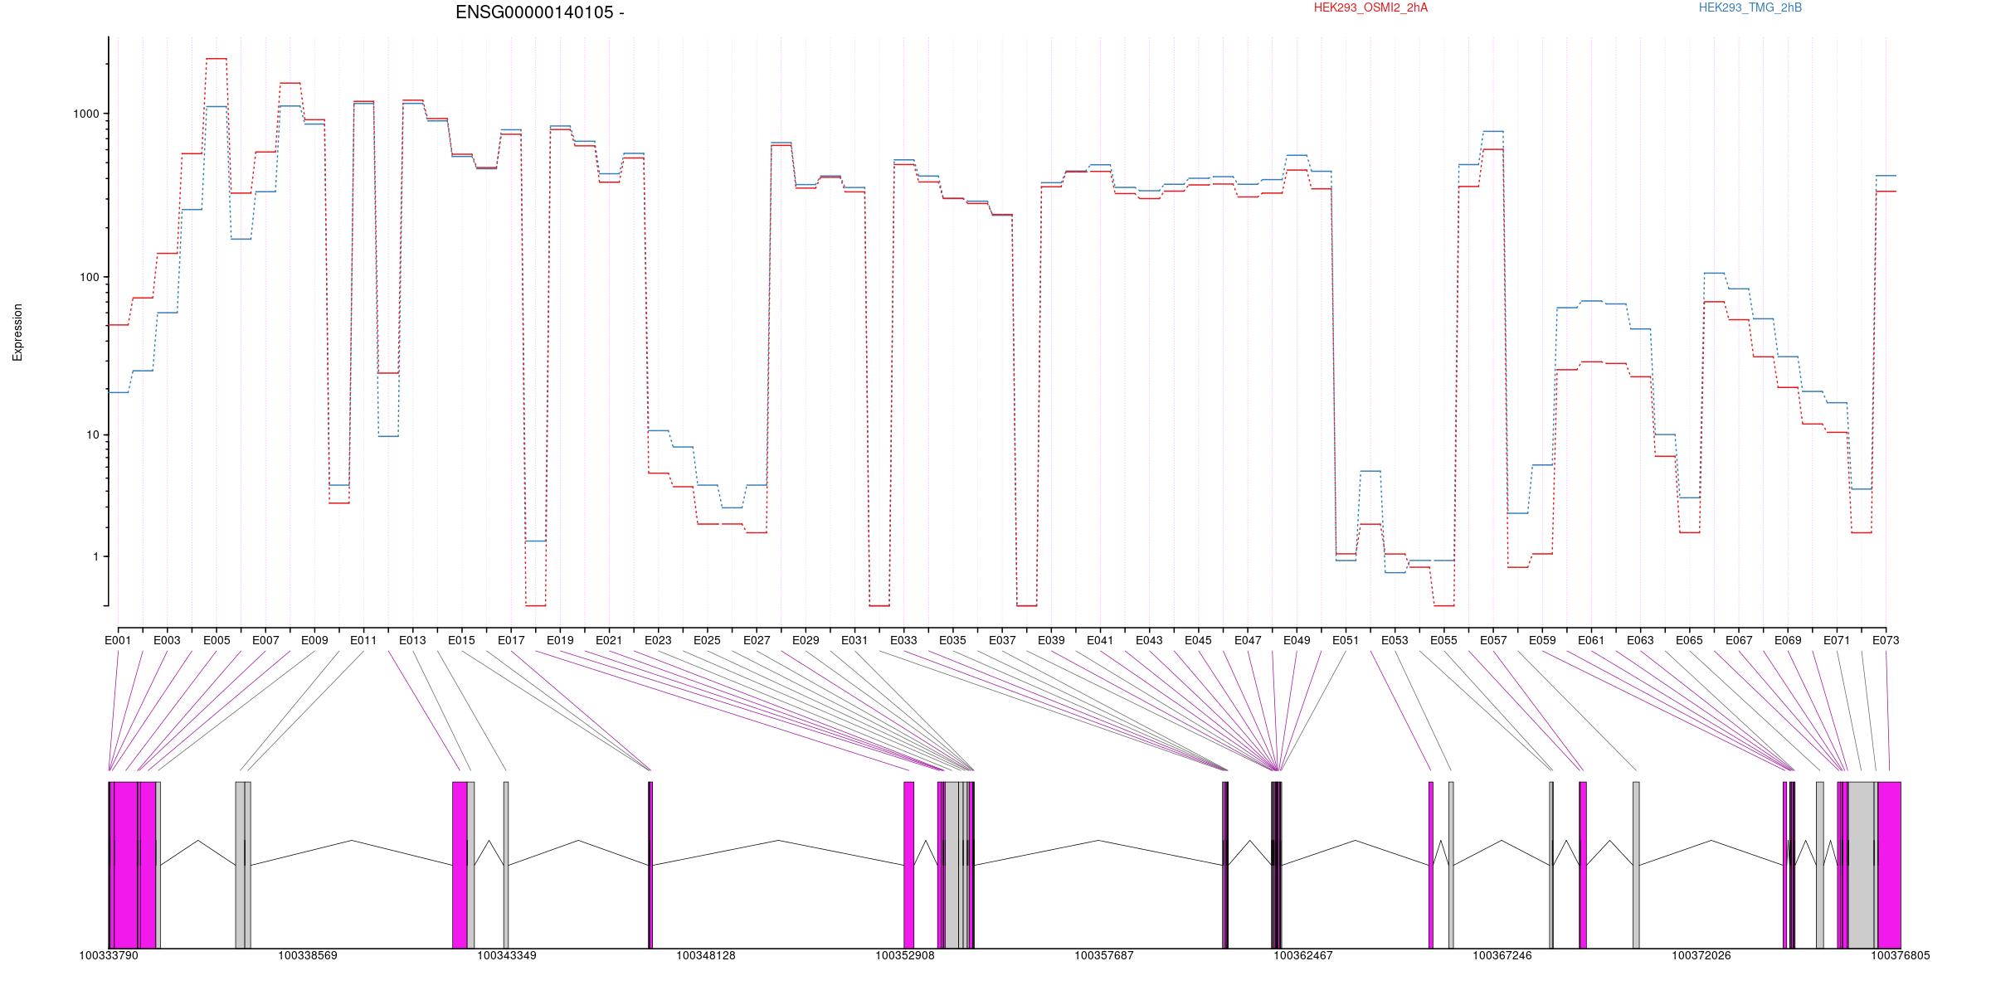Click the magenta exon block at gene end
Image resolution: width=1991 pixels, height=995 pixels.
(1889, 865)
